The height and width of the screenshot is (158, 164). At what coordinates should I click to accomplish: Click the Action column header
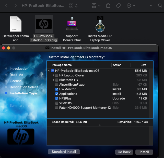[117, 65]
